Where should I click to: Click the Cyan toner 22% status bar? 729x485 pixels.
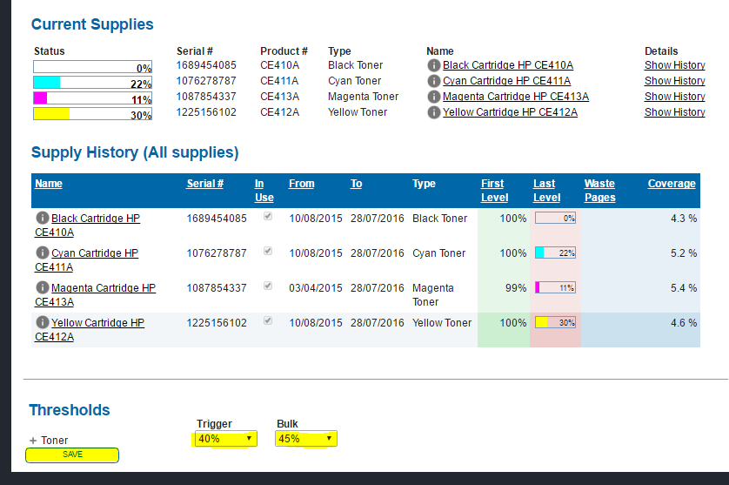point(92,84)
